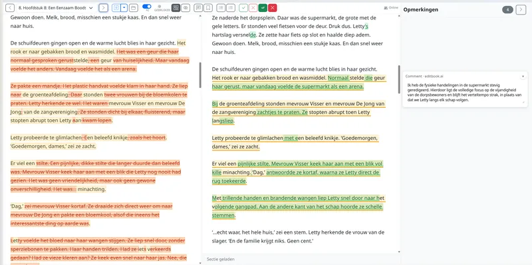This screenshot has height=265, width=532.
Task: Click the right pane scrollbar thumb
Action: pyautogui.click(x=399, y=79)
